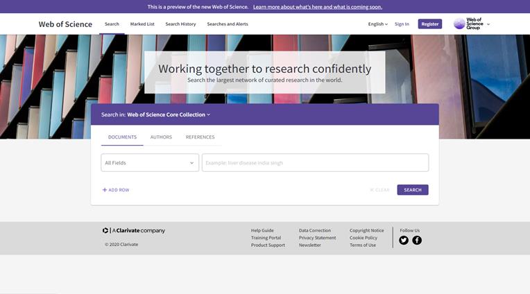Click the Register button
Screen dimensions: 530x294
click(430, 24)
